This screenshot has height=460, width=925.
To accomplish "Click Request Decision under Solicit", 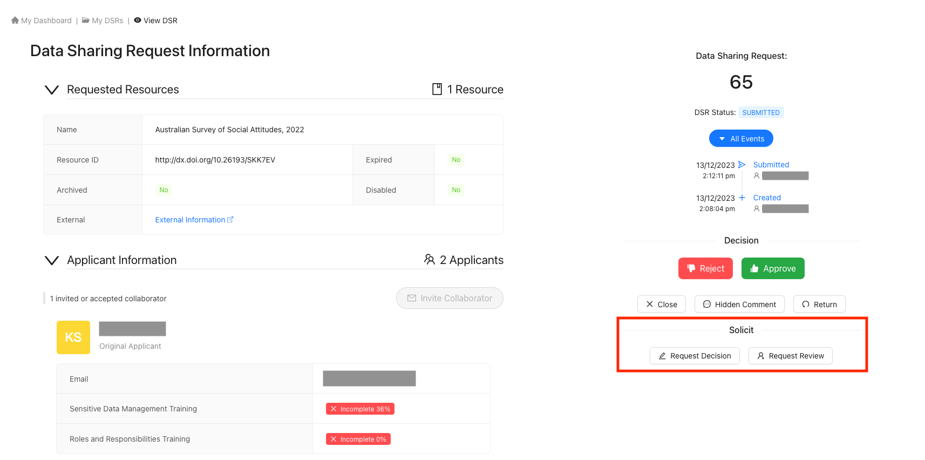I will point(695,356).
